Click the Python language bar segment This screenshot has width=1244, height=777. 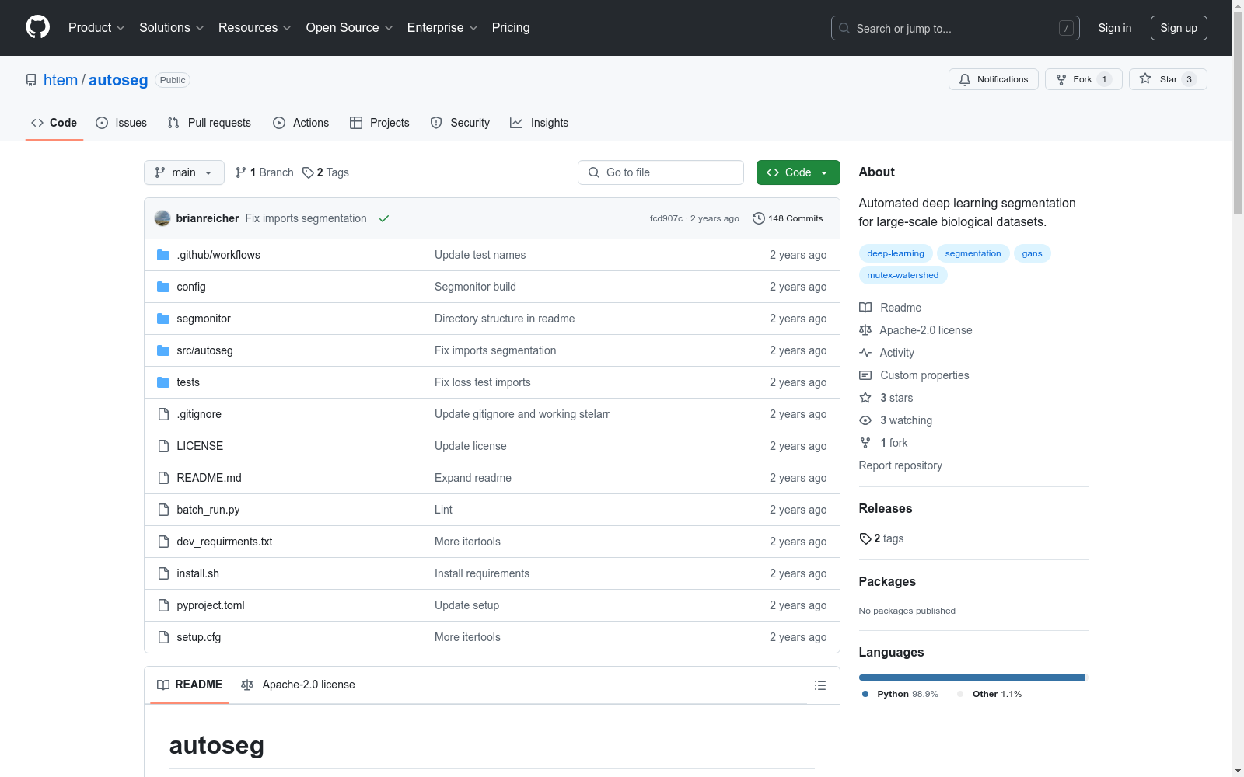[x=971, y=678]
